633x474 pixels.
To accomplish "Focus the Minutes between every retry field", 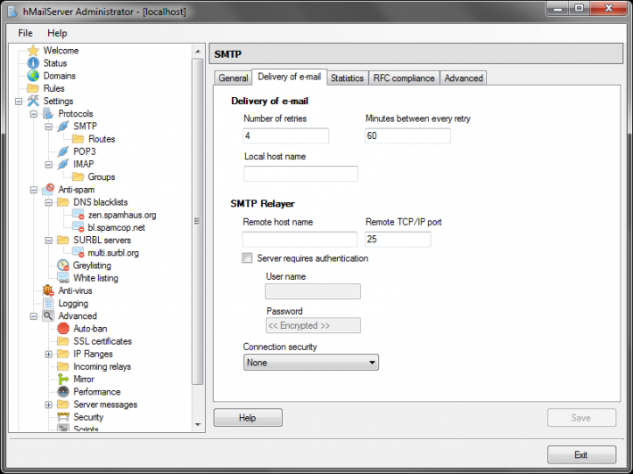I will [407, 135].
